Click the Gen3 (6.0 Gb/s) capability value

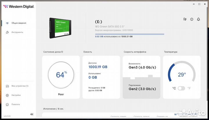coord(142,67)
